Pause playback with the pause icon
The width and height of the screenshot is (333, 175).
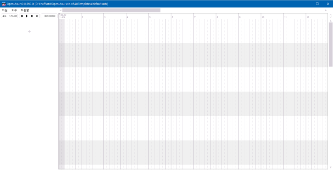[x=32, y=16]
